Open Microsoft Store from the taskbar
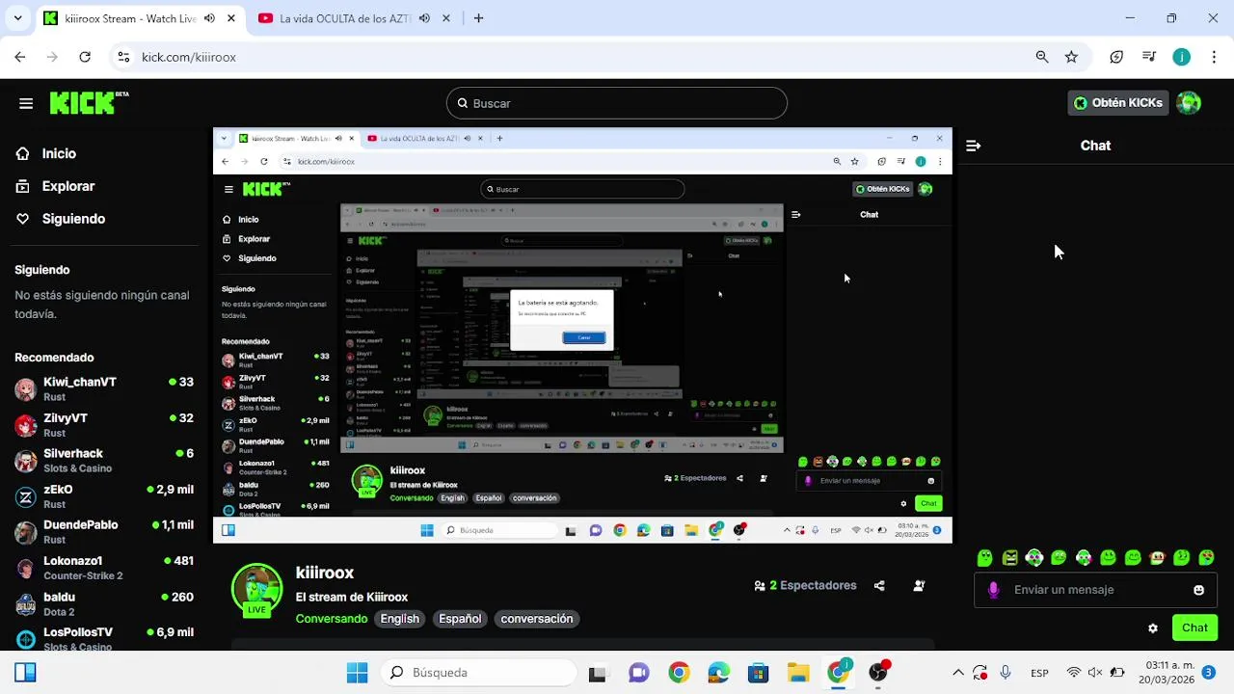1234x694 pixels. coord(758,673)
